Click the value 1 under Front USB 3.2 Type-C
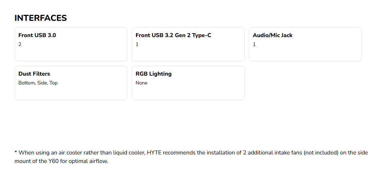This screenshot has width=381, height=182. [x=137, y=45]
